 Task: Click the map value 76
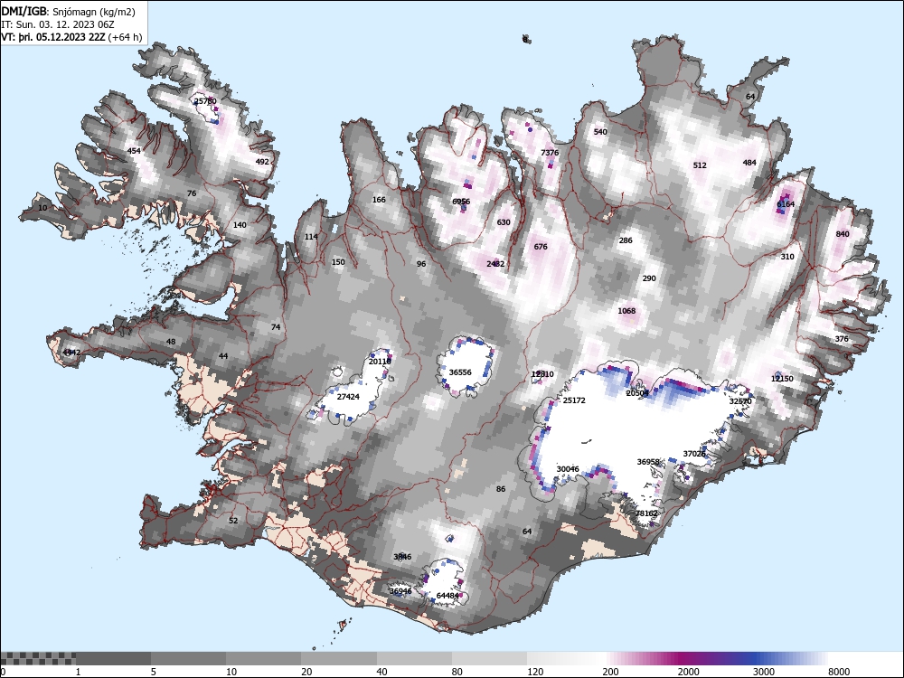click(192, 193)
